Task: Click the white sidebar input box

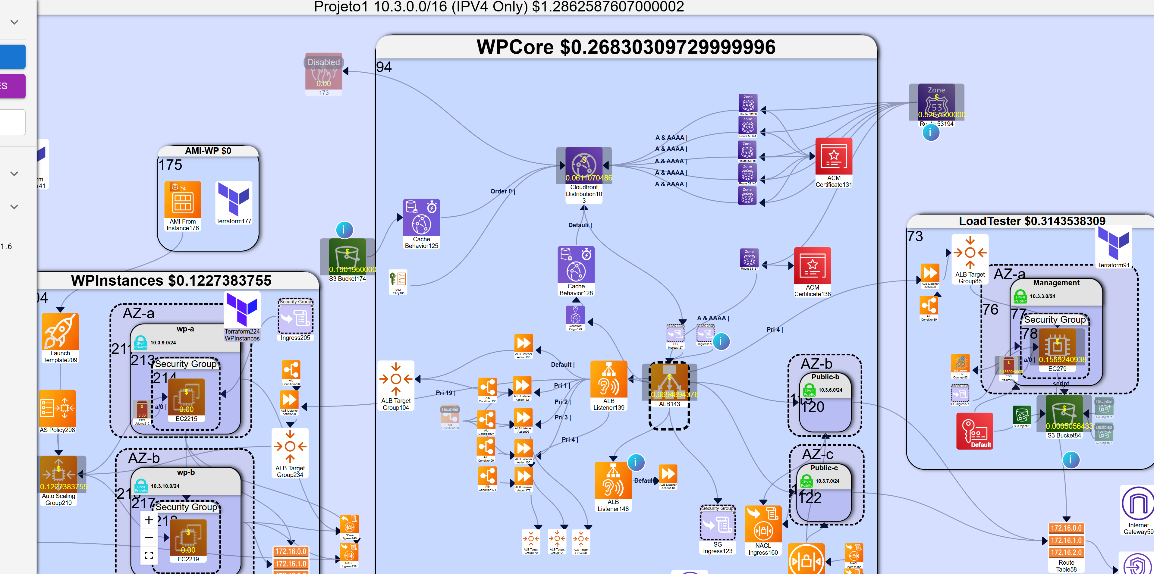Action: pos(13,122)
